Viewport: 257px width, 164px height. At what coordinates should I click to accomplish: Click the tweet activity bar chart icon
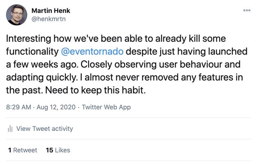[x=10, y=129]
